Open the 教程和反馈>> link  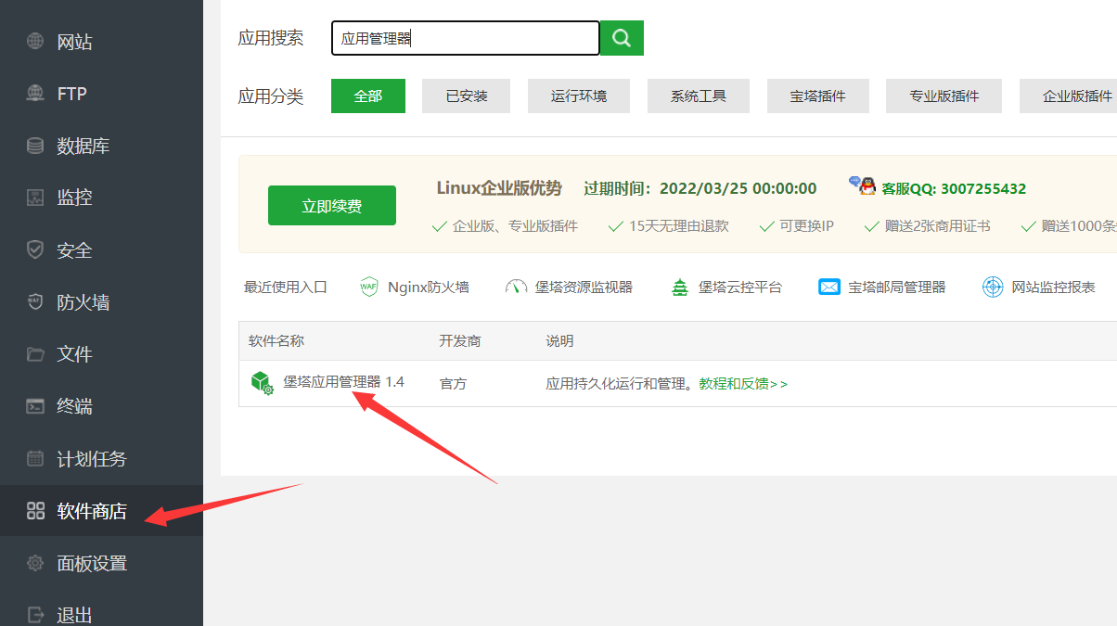[x=743, y=383]
